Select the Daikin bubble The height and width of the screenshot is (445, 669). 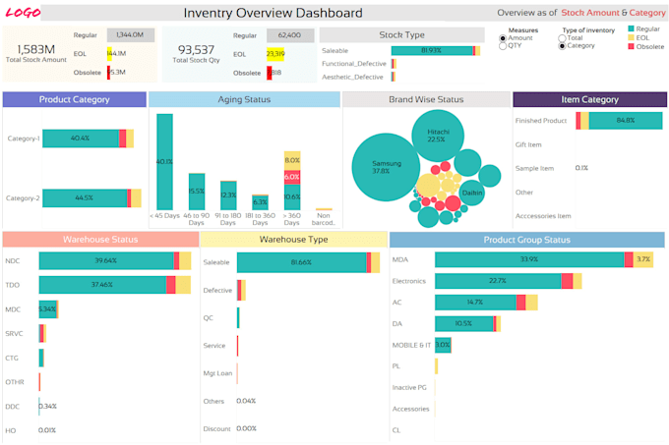pyautogui.click(x=471, y=193)
